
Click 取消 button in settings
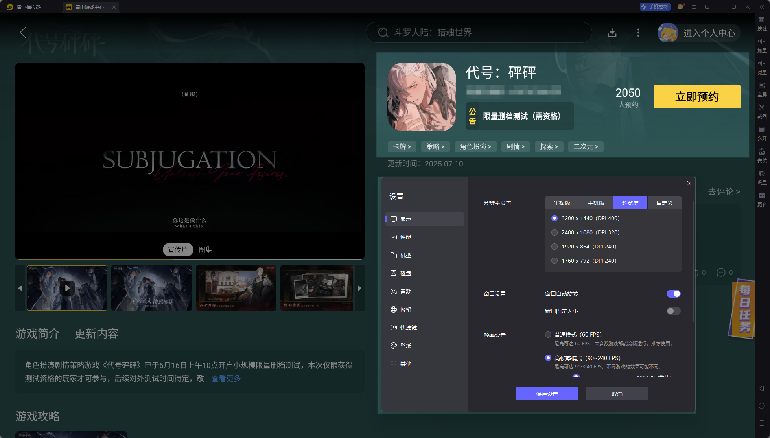(x=617, y=394)
